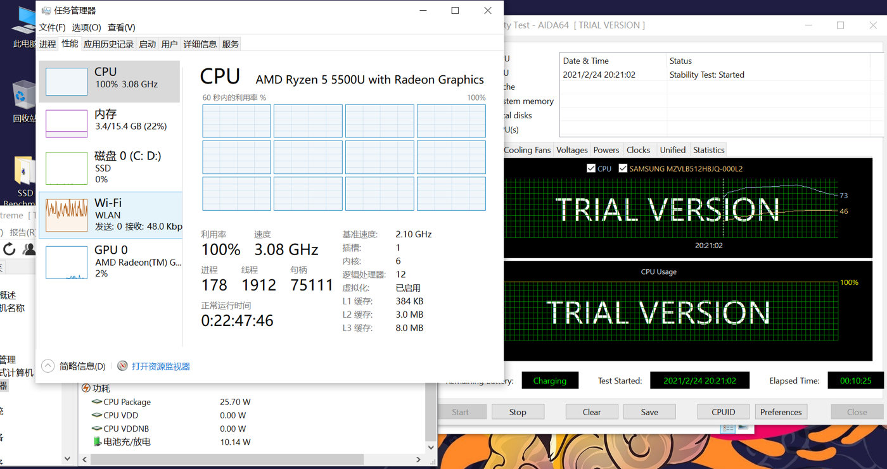Viewport: 887px width, 469px height.
Task: Select the 内存 memory graph thumbnail
Action: (66, 123)
